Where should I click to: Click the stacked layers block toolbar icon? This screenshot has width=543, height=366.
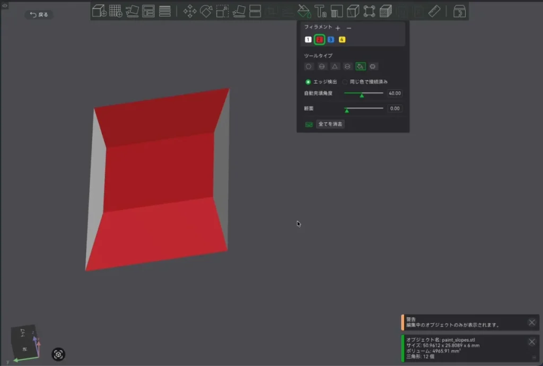(386, 11)
